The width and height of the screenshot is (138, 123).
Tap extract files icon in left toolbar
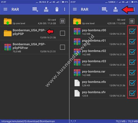click(46, 9)
